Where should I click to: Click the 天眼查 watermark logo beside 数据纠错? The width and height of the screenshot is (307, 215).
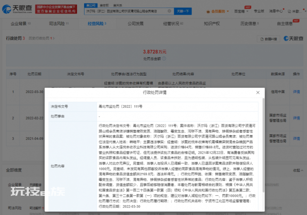point(293,39)
